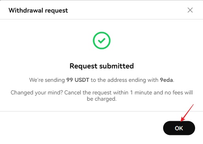This screenshot has height=144, width=203.
Task: Confirm the dialog with the OK button
Action: point(179,128)
